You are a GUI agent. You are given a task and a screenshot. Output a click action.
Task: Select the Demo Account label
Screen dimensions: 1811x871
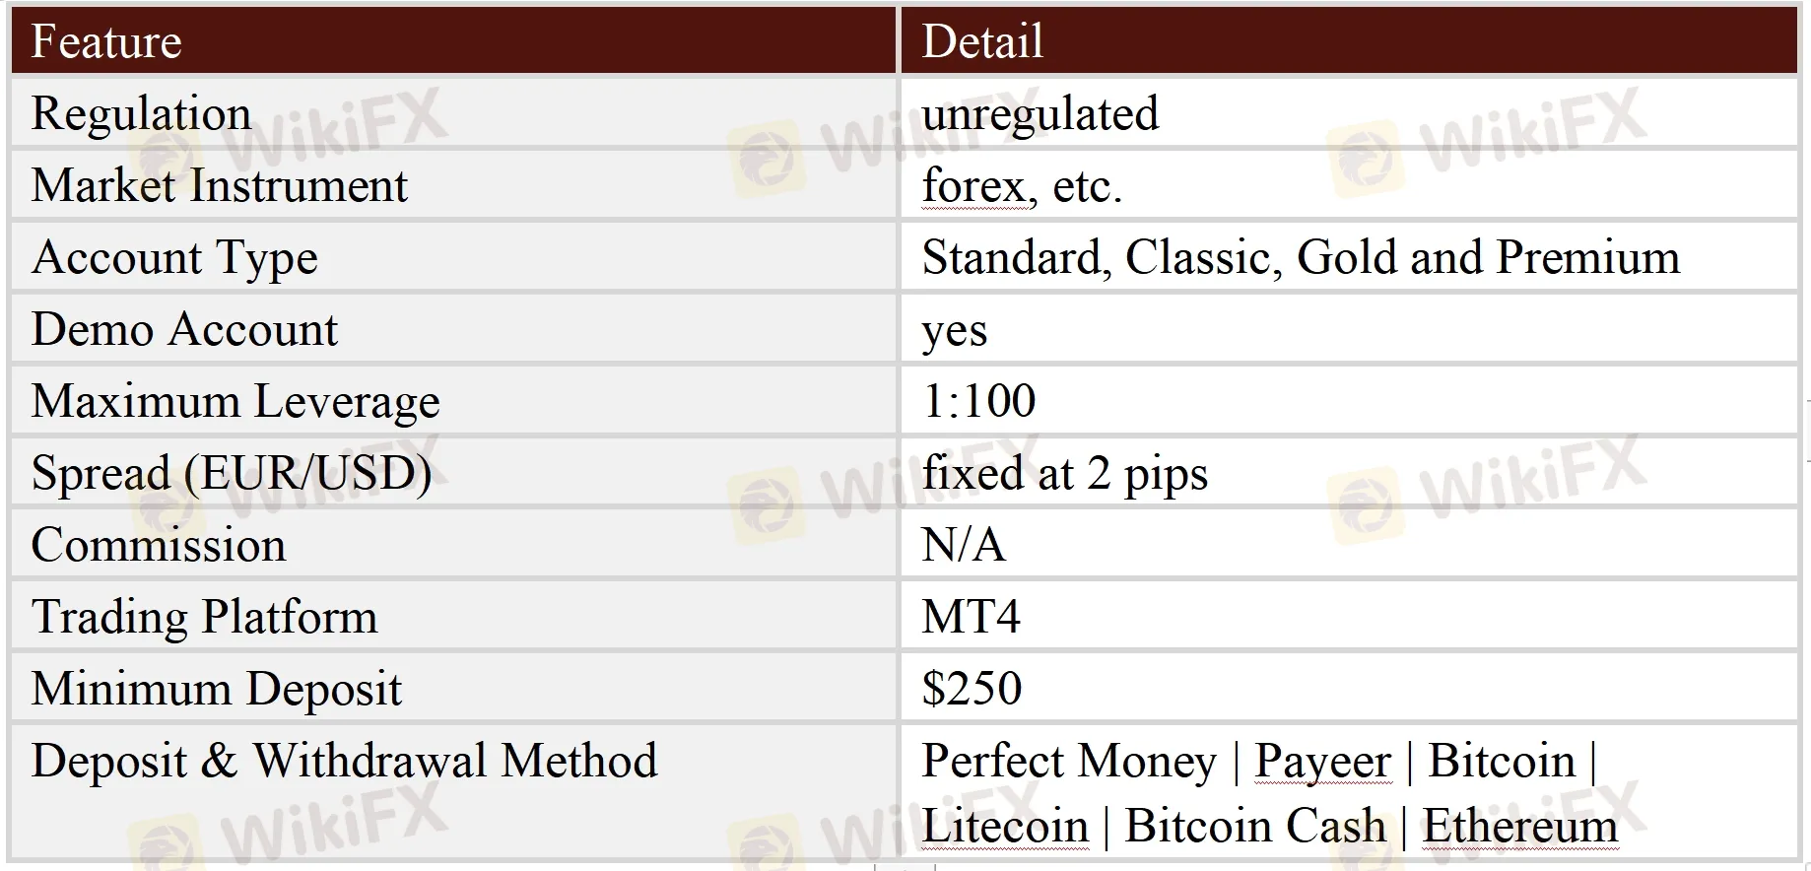[x=184, y=329]
